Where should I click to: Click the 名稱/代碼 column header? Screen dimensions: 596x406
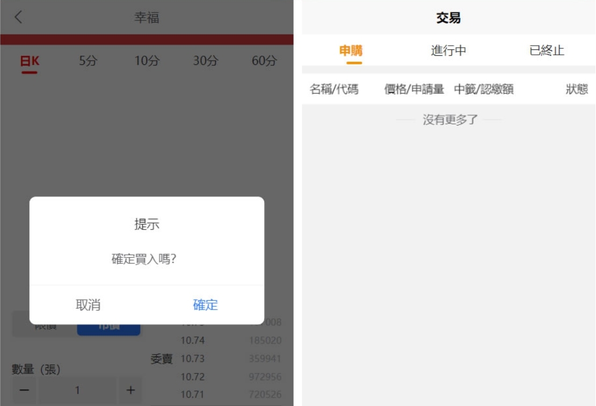[334, 90]
